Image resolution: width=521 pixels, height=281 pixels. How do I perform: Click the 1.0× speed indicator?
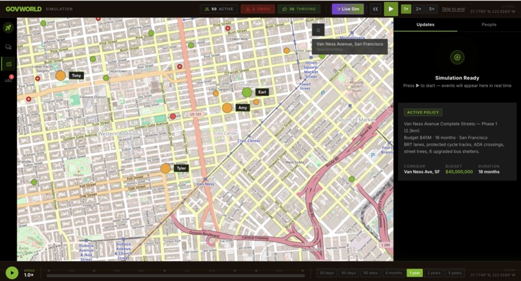click(x=29, y=275)
